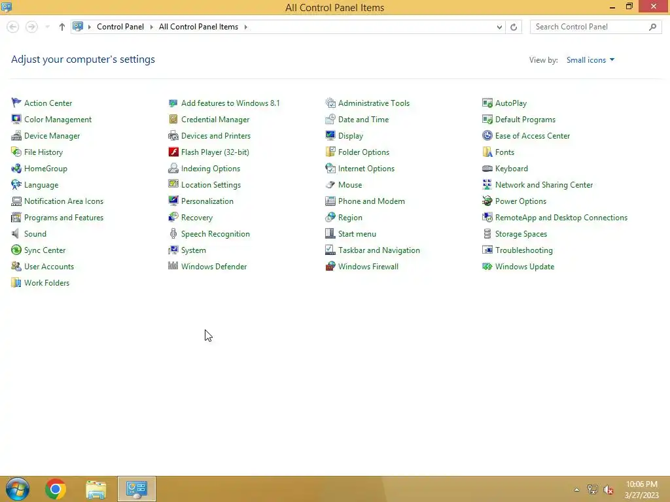Expand the address bar history dropdown arrow
The image size is (670, 502).
[499, 27]
